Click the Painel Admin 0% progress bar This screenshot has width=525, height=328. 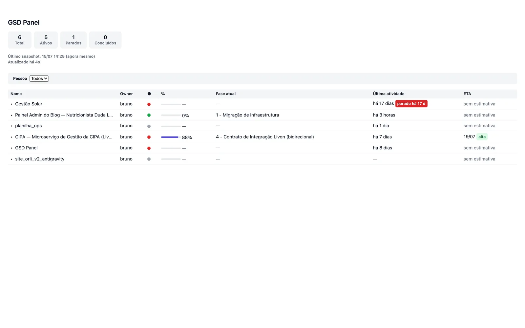(171, 115)
